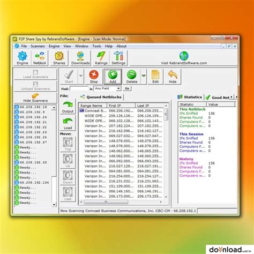The height and width of the screenshot is (254, 254).
Task: Delete the selected netblock
Action: click(x=132, y=77)
